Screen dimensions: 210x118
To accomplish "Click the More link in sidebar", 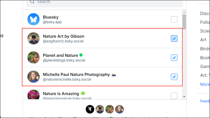I will click(205, 84).
